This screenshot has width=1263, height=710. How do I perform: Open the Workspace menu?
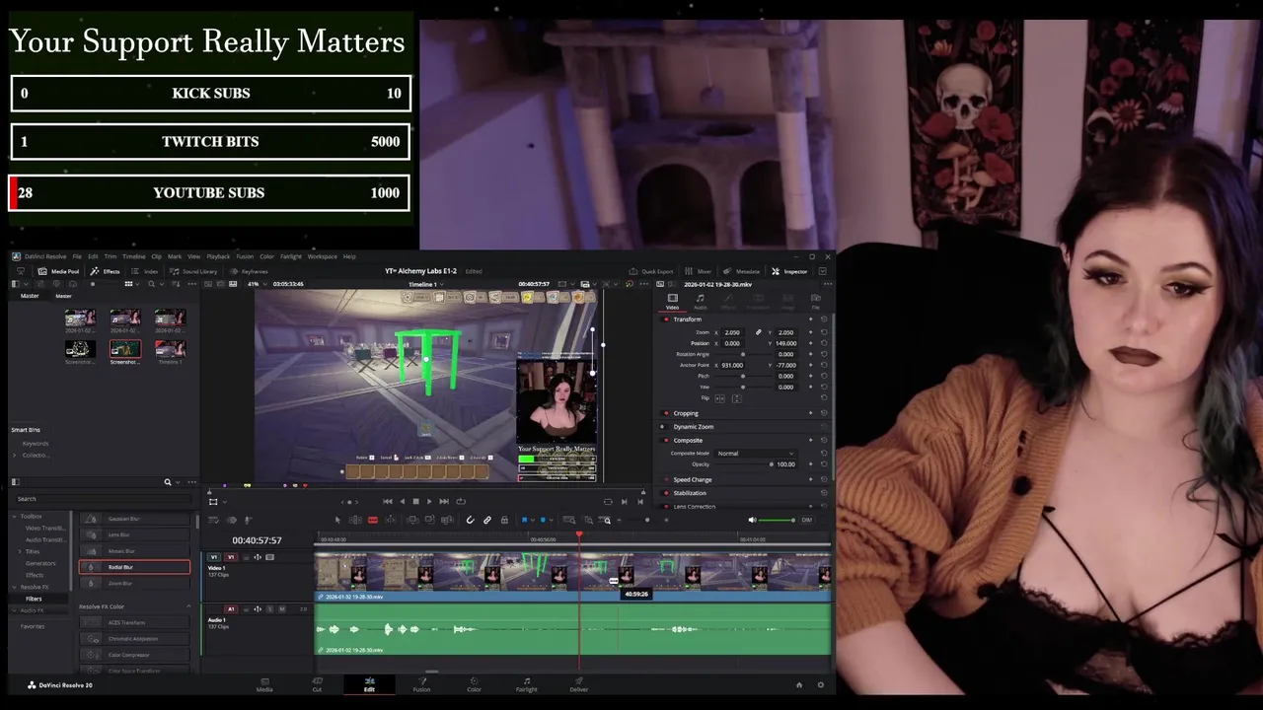point(322,256)
